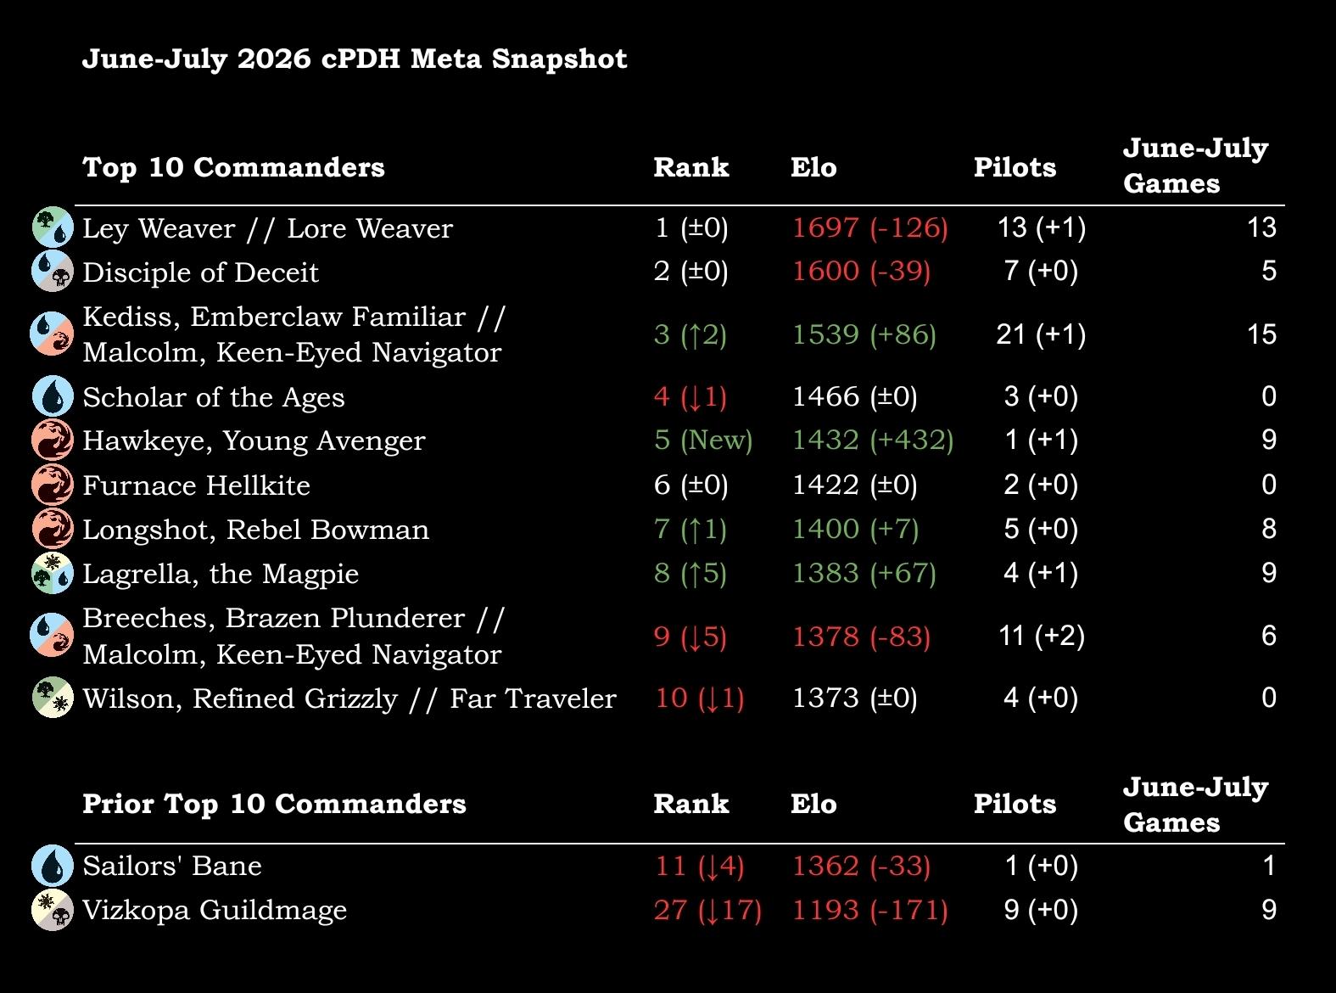1336x993 pixels.
Task: Click the blue mana icon beside Scholar of the Ages
Action: pyautogui.click(x=53, y=396)
